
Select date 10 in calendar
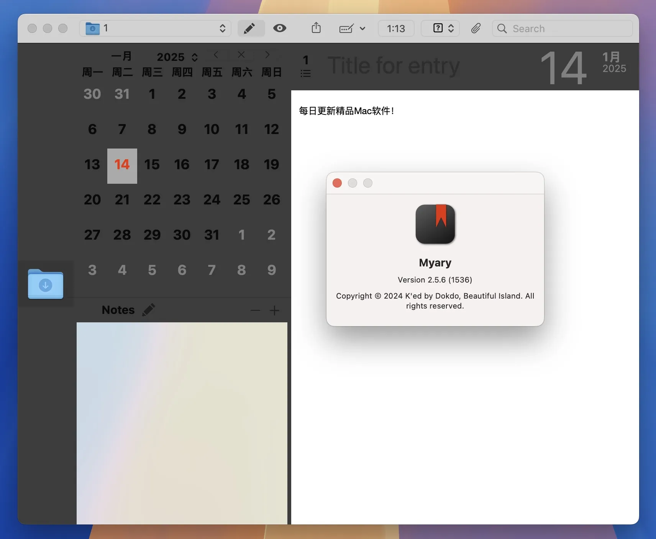click(x=212, y=129)
